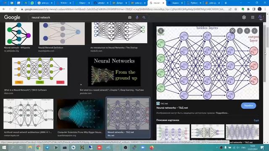
Task: Open the taskbar notification center
Action: point(262,147)
